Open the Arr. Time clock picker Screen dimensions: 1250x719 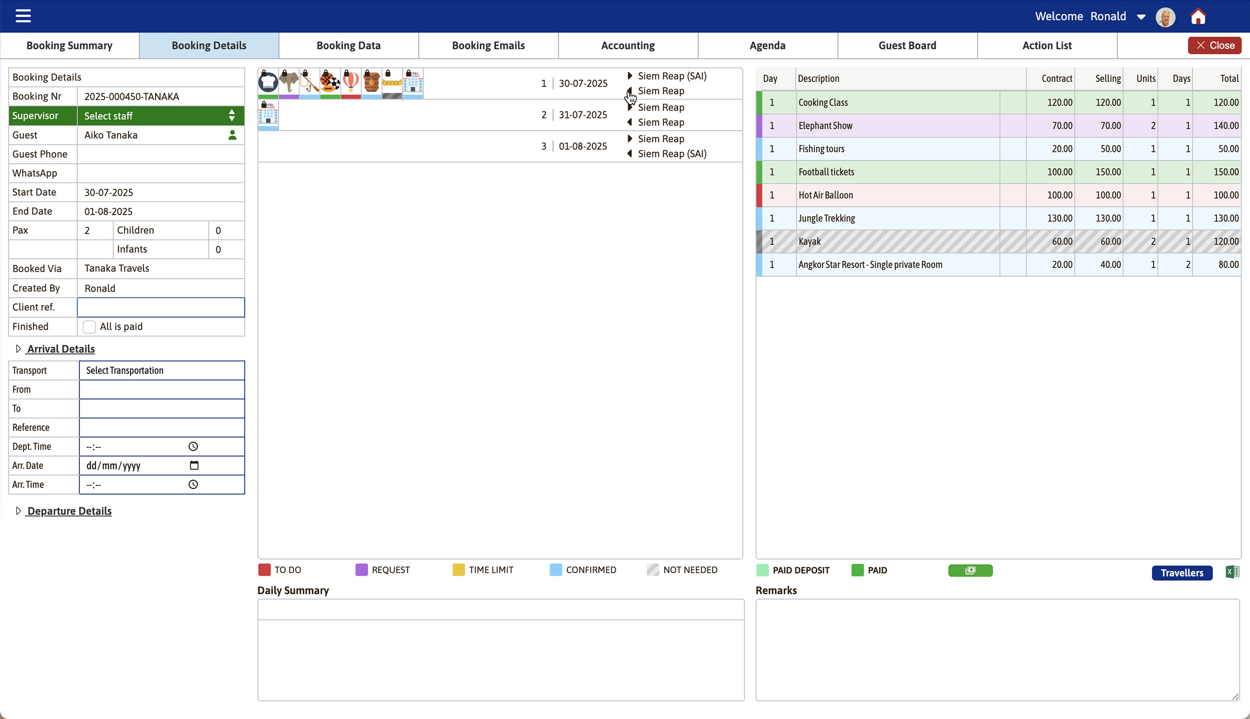193,485
